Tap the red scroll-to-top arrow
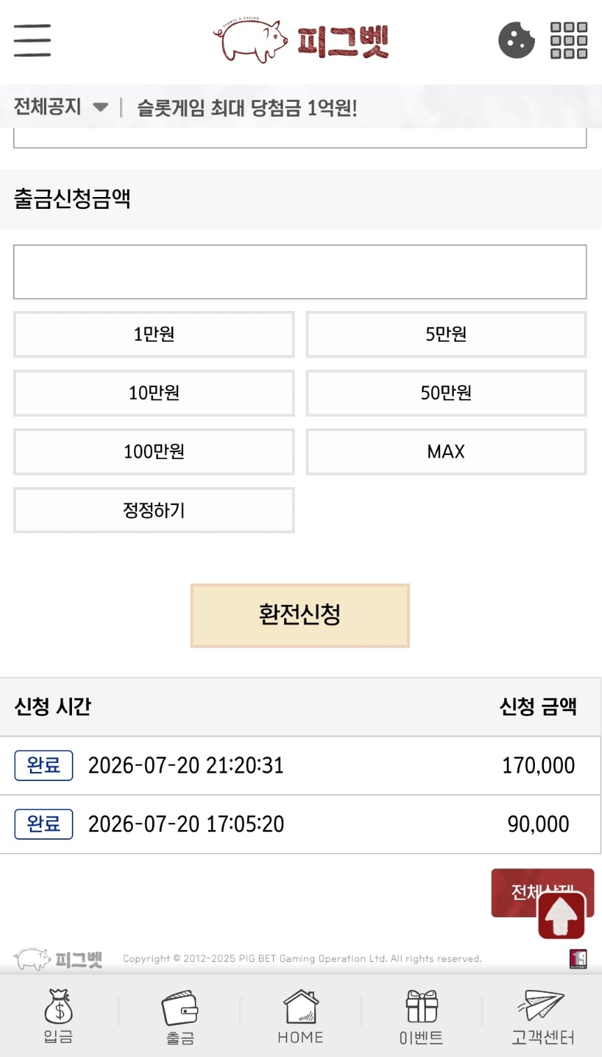The image size is (602, 1057). point(561,916)
